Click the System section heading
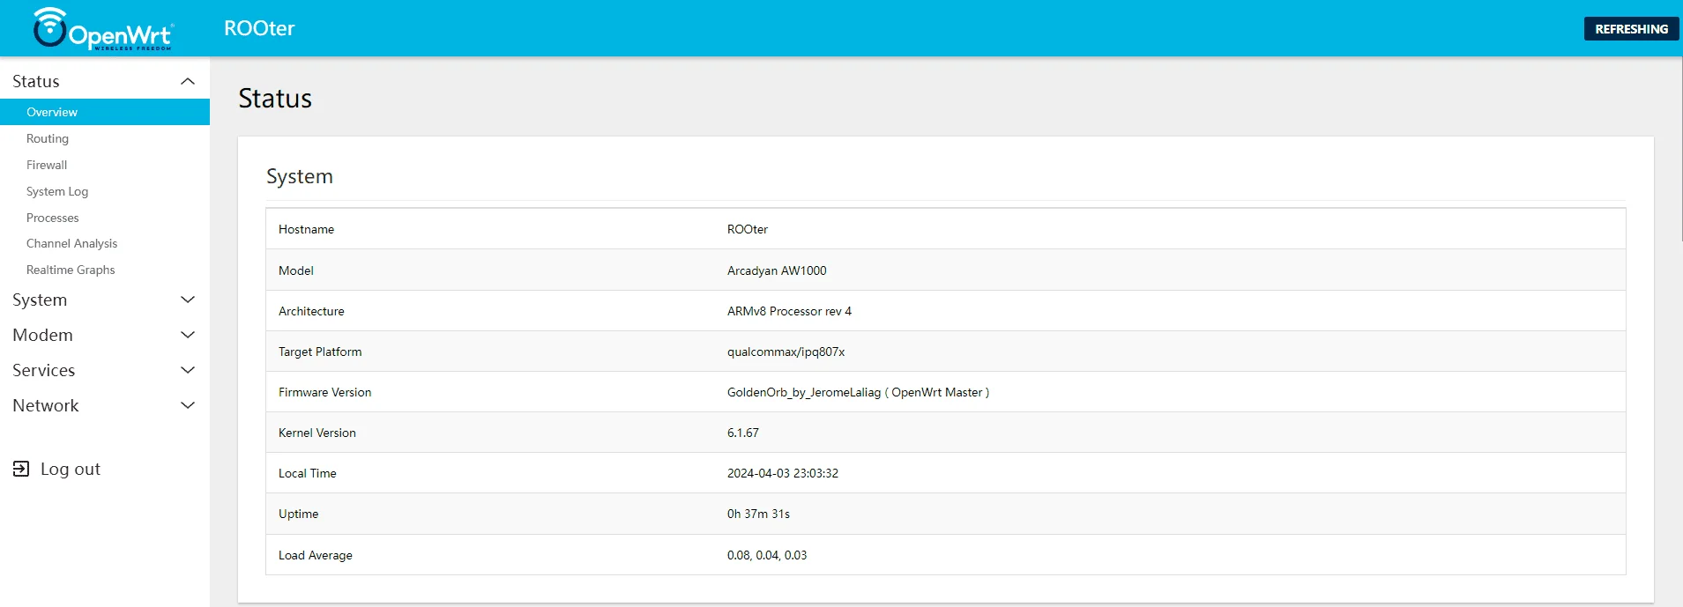 point(300,176)
